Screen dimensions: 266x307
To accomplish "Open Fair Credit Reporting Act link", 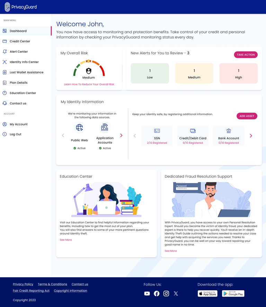I will [31, 291].
